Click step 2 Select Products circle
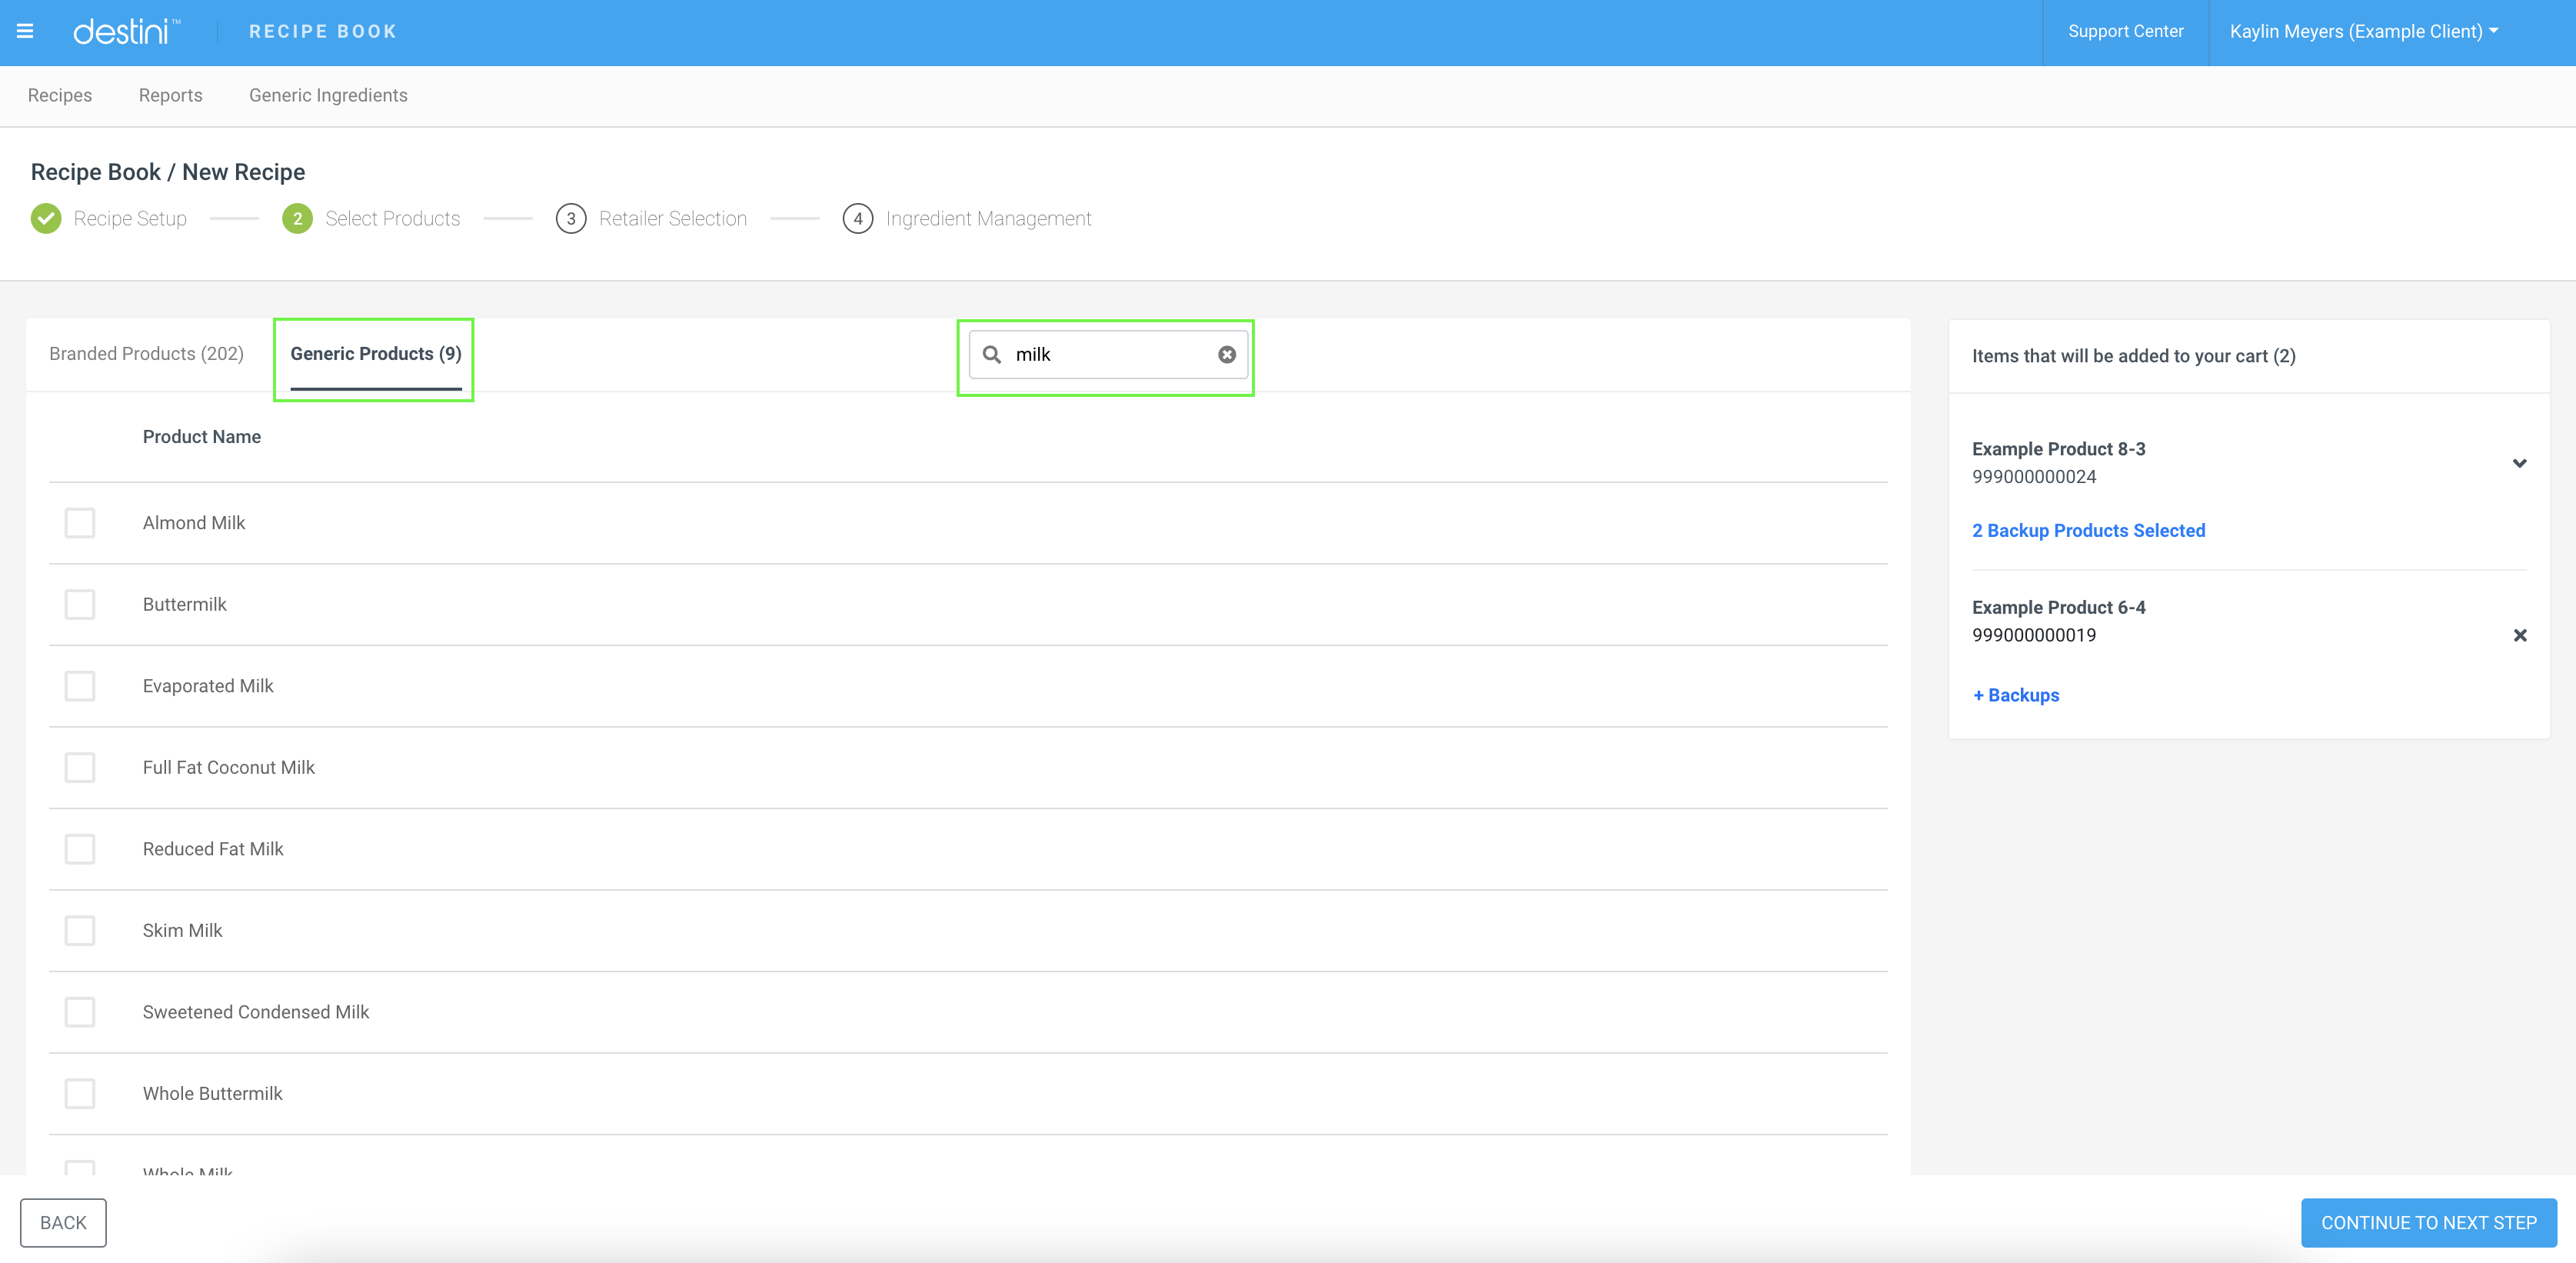The width and height of the screenshot is (2576, 1263). (x=297, y=218)
